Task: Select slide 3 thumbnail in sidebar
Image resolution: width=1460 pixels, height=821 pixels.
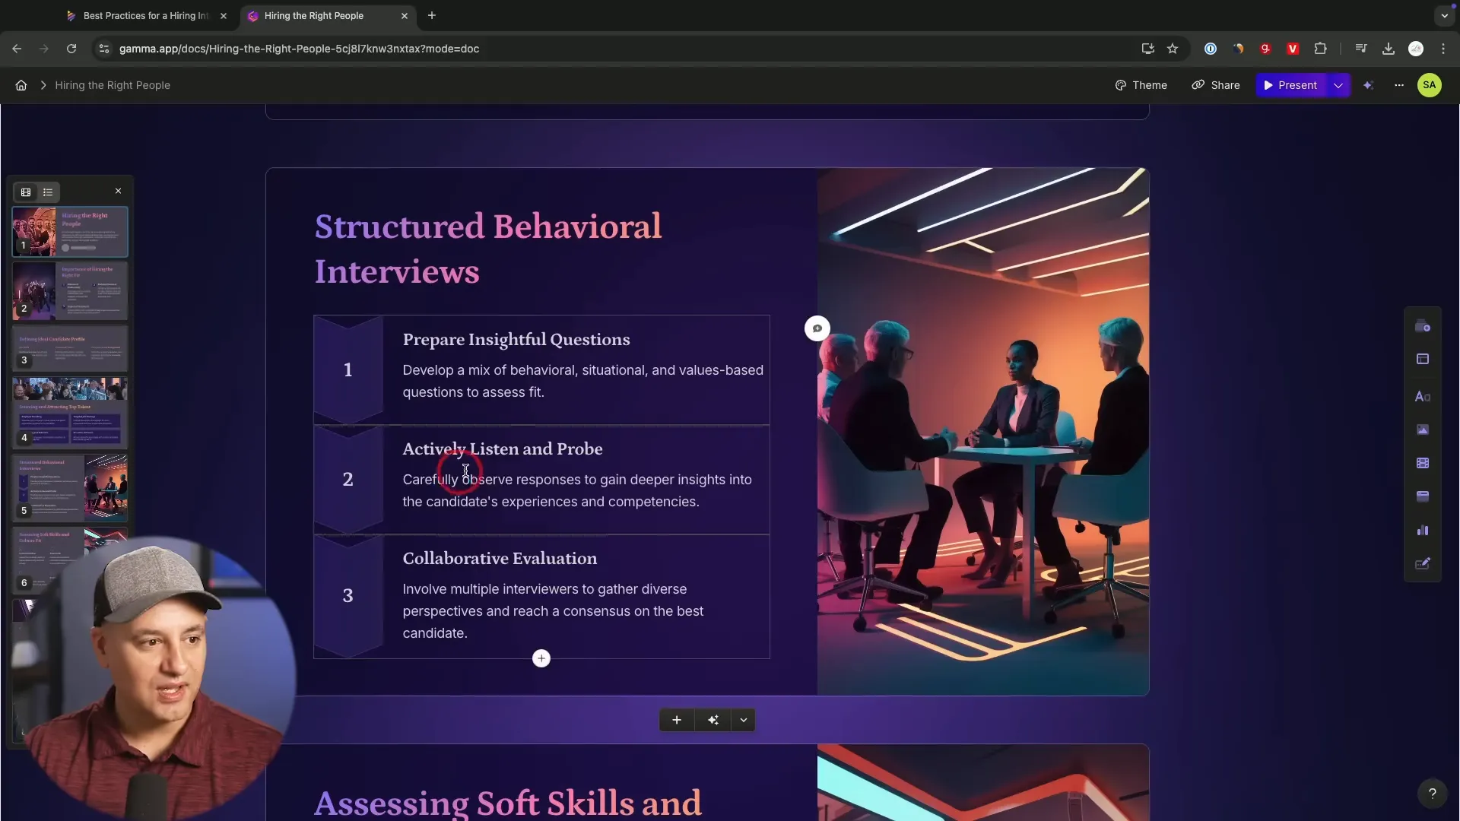Action: 70,348
